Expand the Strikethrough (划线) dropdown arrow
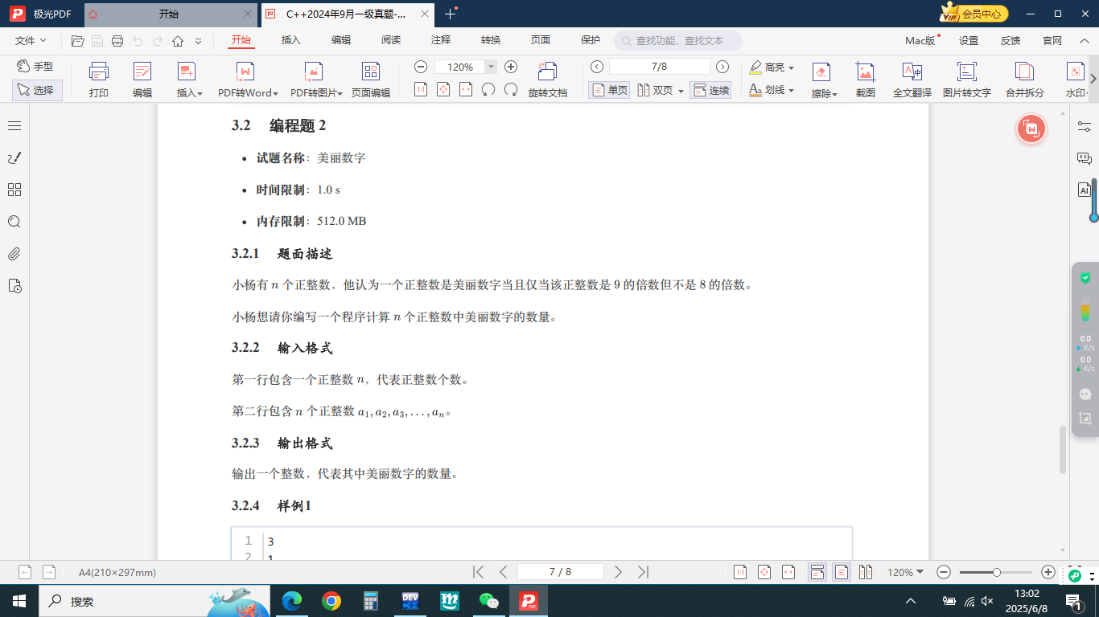 click(791, 91)
